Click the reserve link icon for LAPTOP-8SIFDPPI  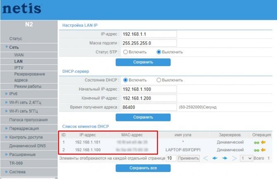pyautogui.click(x=256, y=150)
